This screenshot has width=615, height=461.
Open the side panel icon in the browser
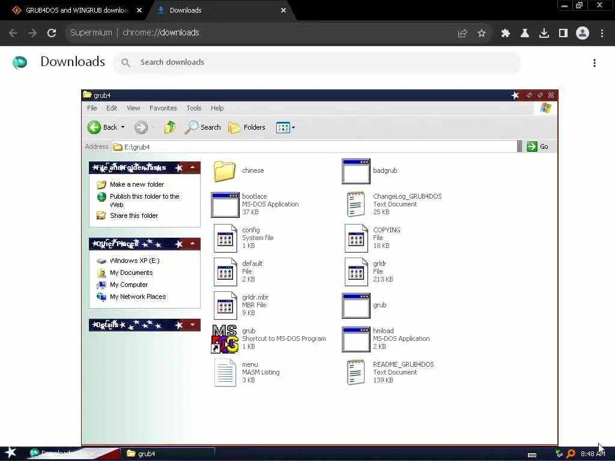(563, 34)
